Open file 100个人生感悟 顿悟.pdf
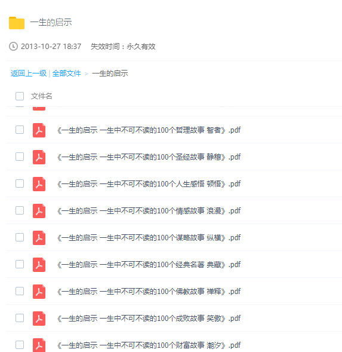The height and width of the screenshot is (352, 342). (x=149, y=184)
